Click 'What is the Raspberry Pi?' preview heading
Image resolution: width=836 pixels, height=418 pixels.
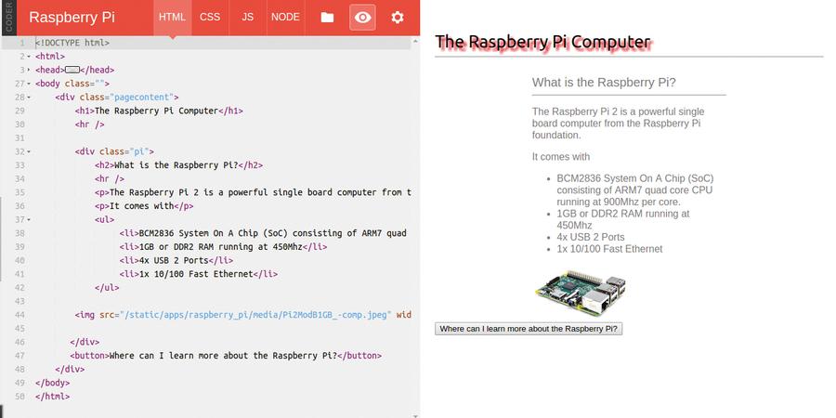(604, 83)
